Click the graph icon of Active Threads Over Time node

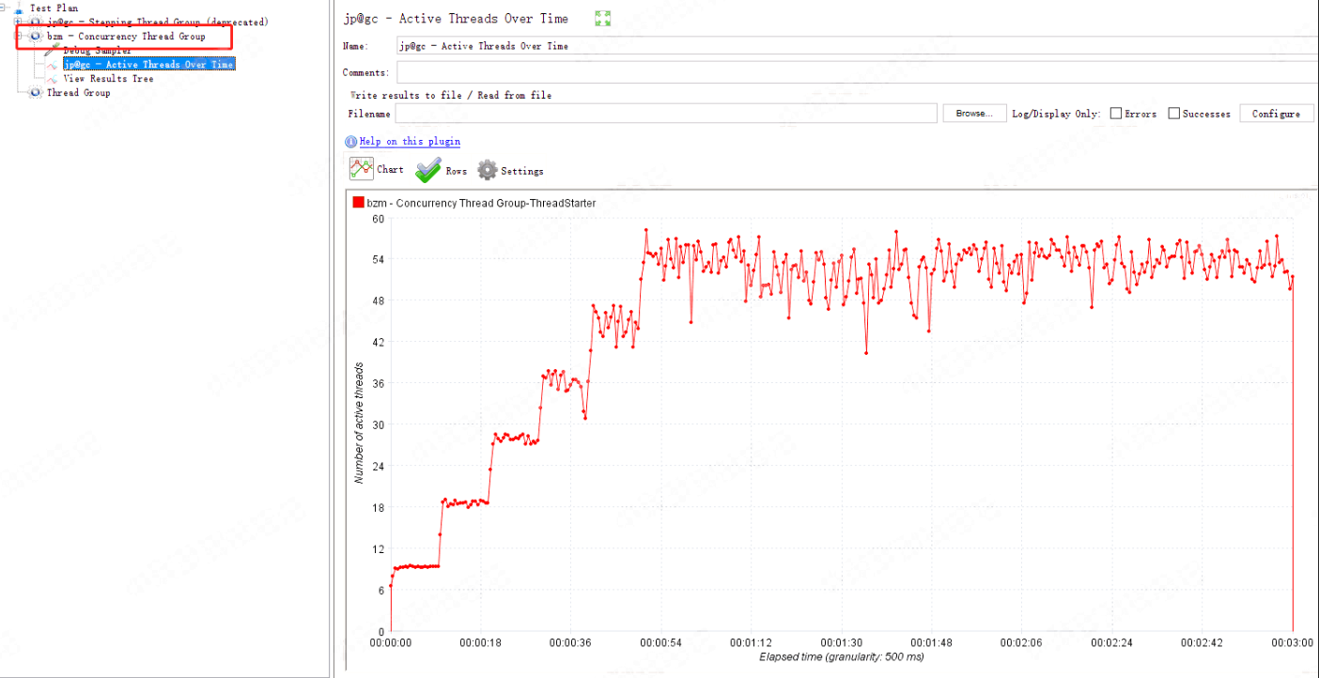(52, 64)
